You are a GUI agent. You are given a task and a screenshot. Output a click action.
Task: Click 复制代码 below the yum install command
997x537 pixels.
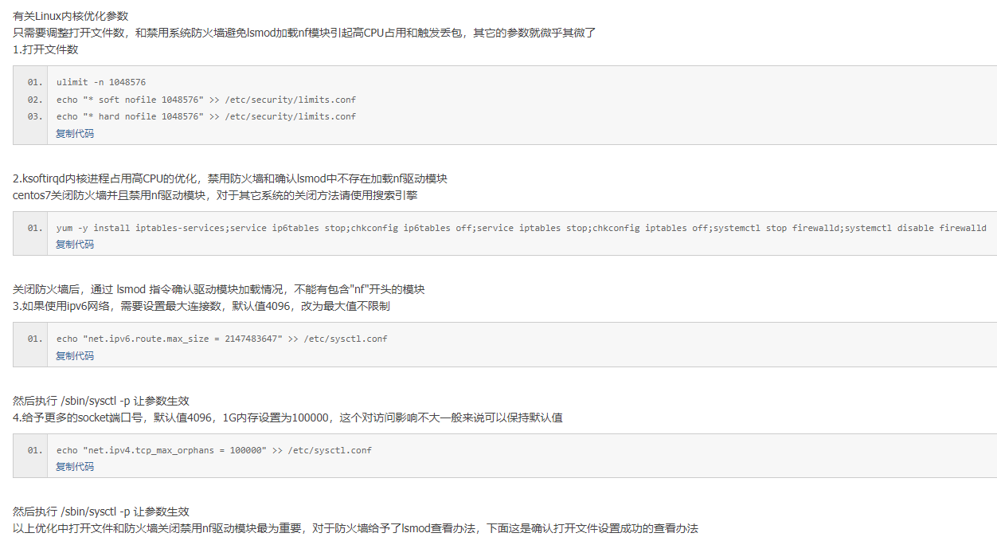tap(75, 245)
